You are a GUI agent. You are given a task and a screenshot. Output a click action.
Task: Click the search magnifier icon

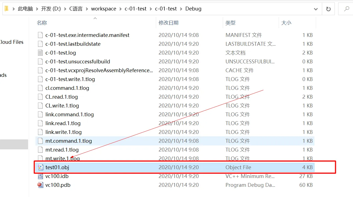tap(346, 9)
